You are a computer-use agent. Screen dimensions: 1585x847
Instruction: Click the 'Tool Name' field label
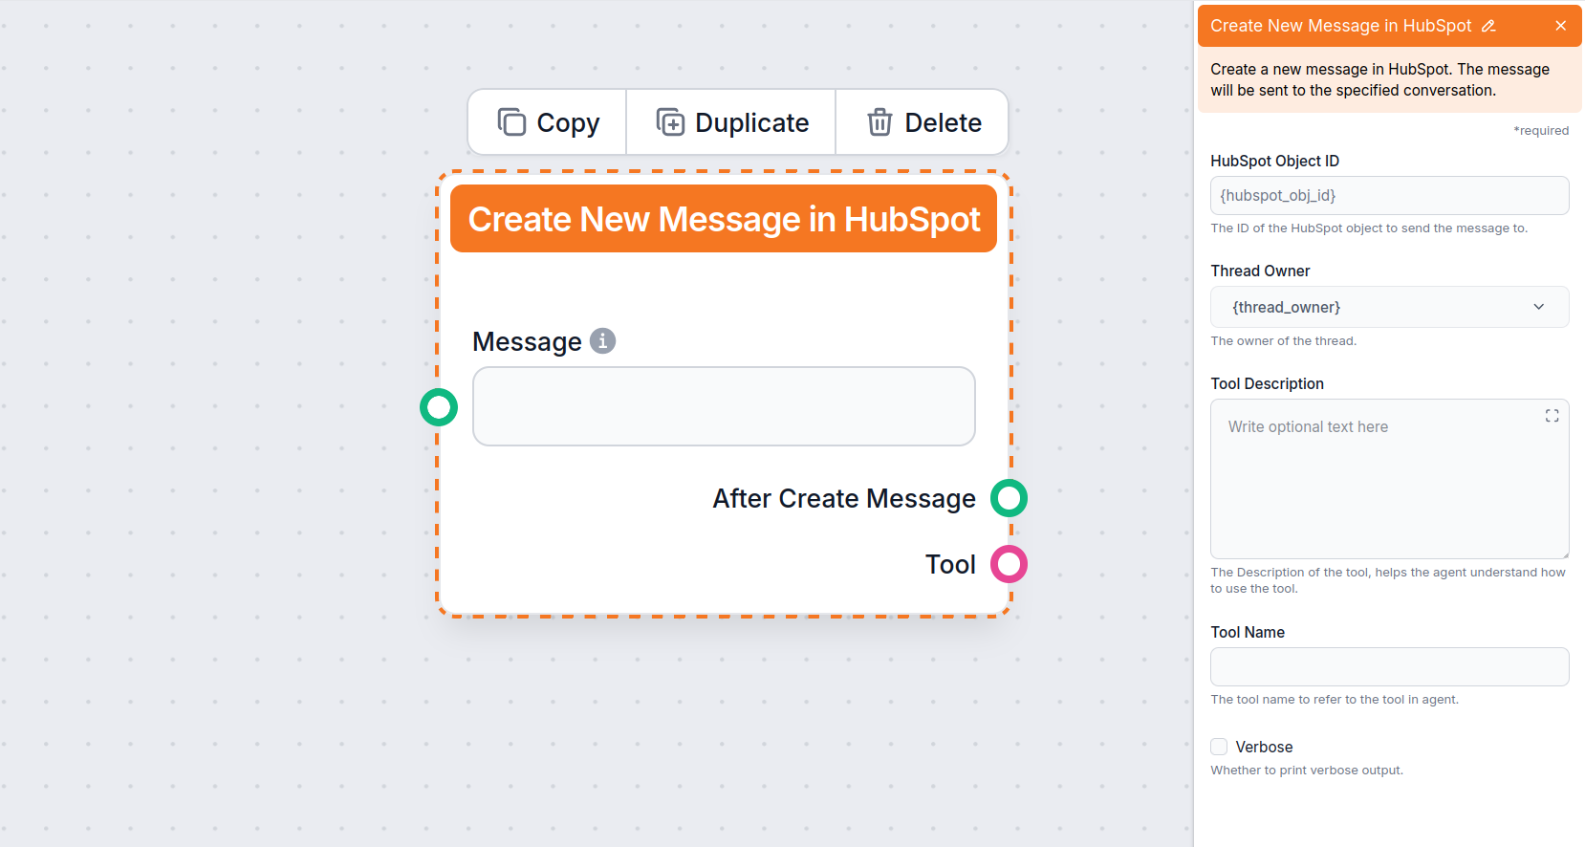(x=1248, y=632)
